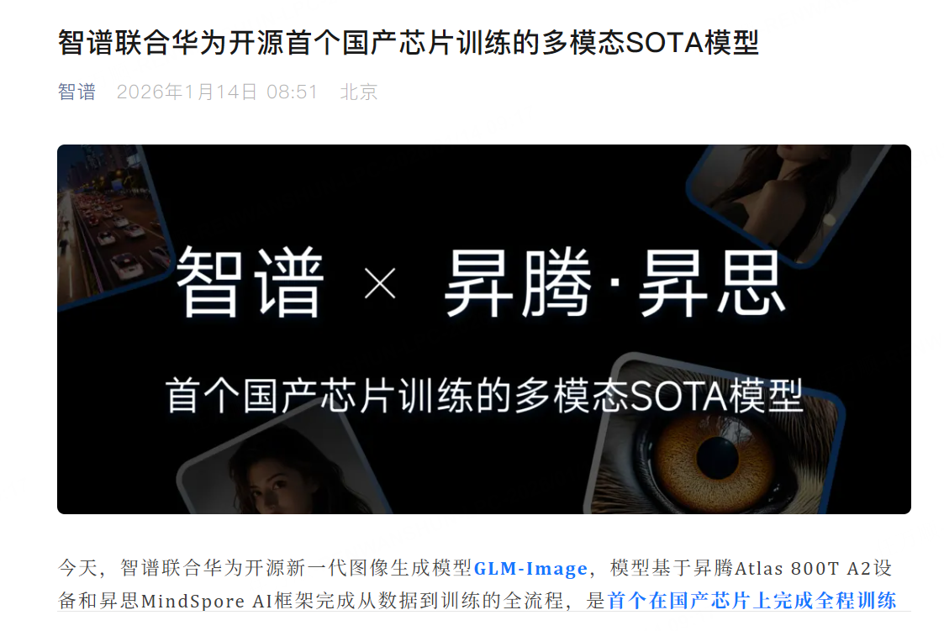This screenshot has height=631, width=944.
Task: Open the 智谱 author account link
Action: tap(76, 92)
